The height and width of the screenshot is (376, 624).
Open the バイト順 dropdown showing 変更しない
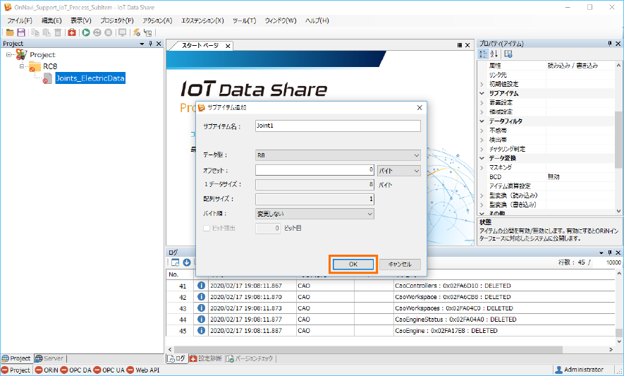tap(314, 214)
